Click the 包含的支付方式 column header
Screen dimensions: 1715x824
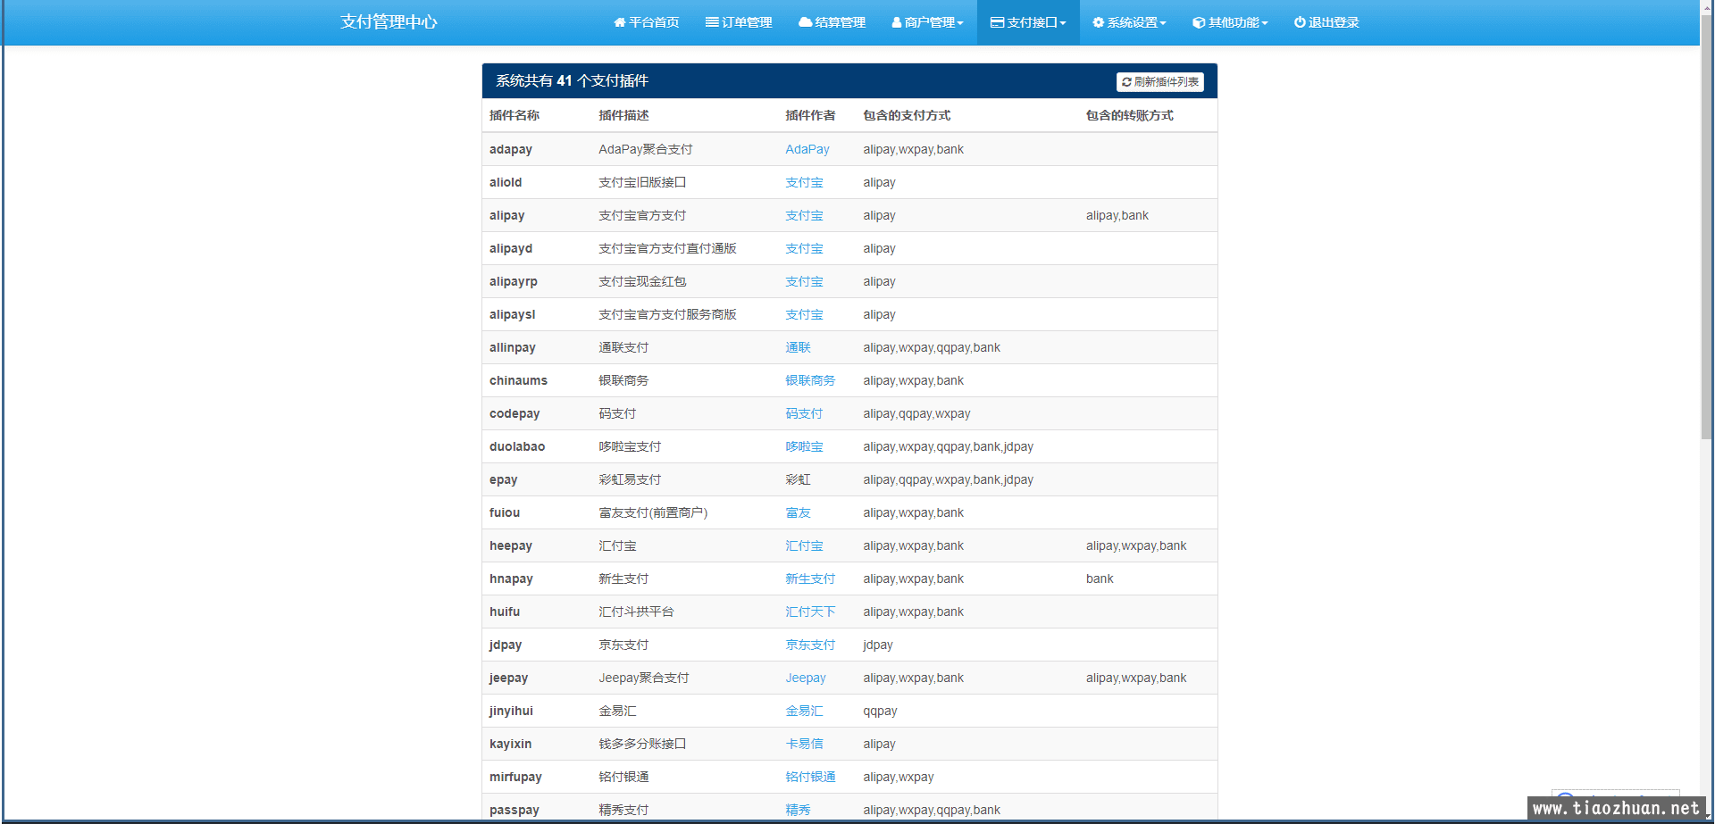click(x=907, y=115)
